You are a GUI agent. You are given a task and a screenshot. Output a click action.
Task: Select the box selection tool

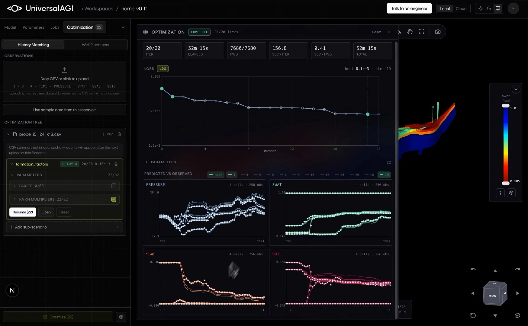[421, 32]
